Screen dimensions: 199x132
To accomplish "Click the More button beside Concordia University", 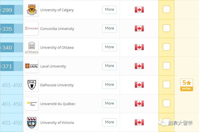I will (109, 28).
